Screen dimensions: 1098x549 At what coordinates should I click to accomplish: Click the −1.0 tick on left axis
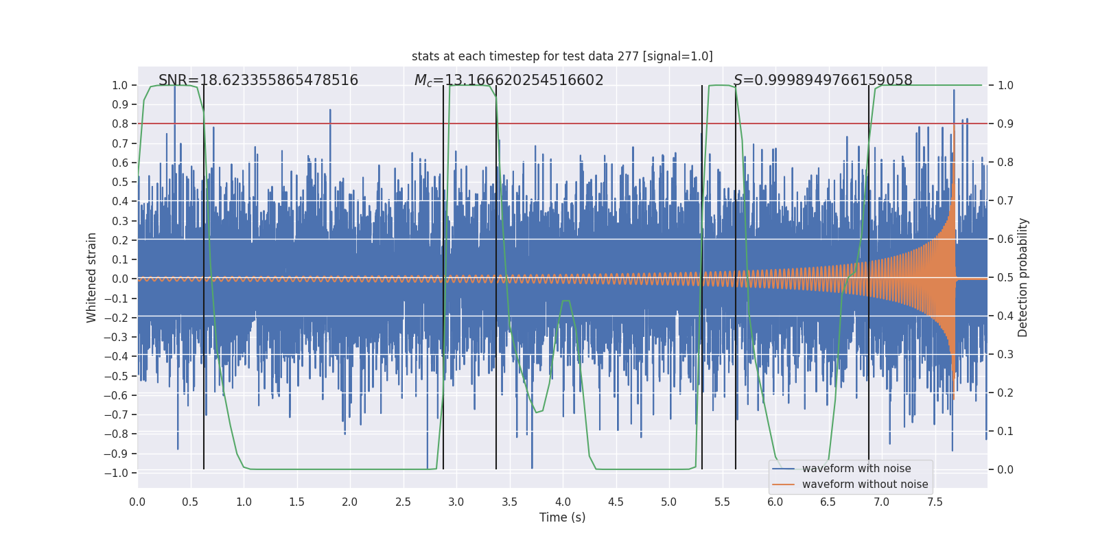pos(116,474)
